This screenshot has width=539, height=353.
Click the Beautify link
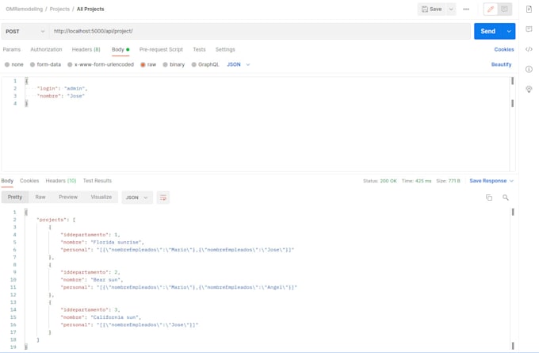pos(501,65)
